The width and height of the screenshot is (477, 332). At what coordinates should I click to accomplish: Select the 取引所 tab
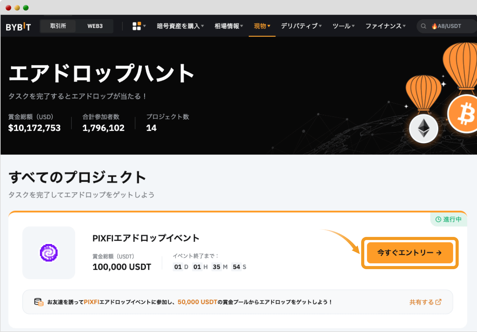[x=58, y=26]
